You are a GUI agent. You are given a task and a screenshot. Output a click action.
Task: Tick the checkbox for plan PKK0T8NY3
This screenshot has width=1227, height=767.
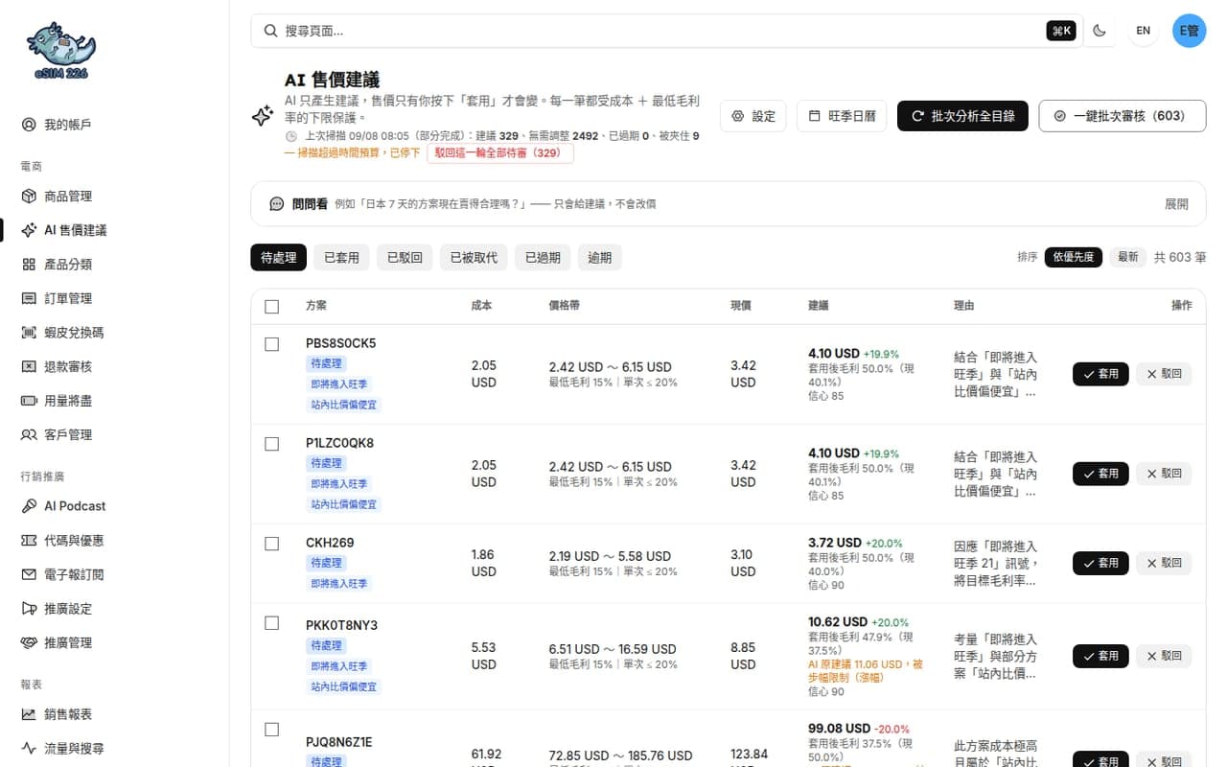(272, 623)
